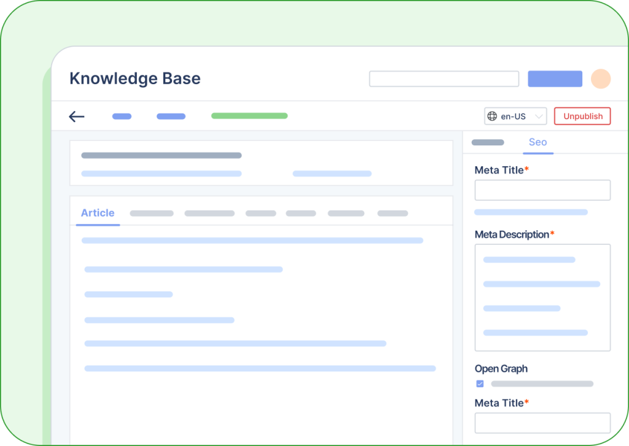Click the Unpublish button
Viewport: 629px width, 446px height.
(x=582, y=116)
